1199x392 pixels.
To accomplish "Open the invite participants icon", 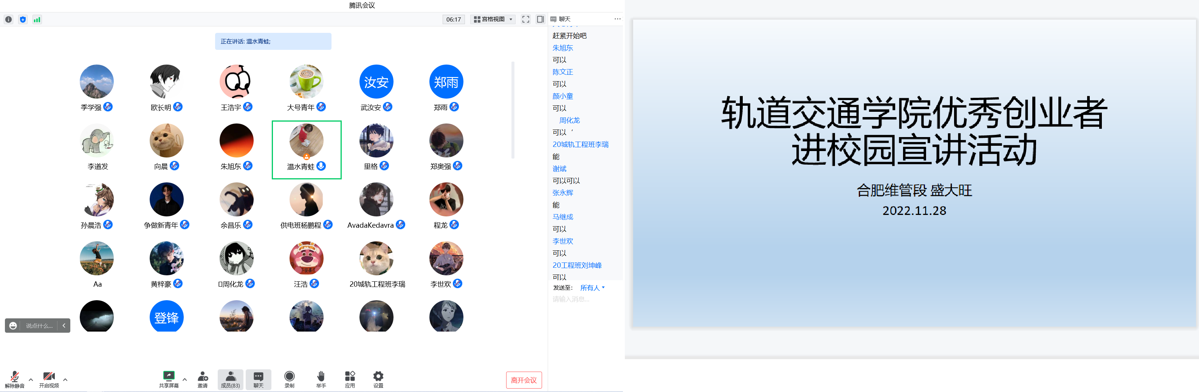I will pos(203,376).
